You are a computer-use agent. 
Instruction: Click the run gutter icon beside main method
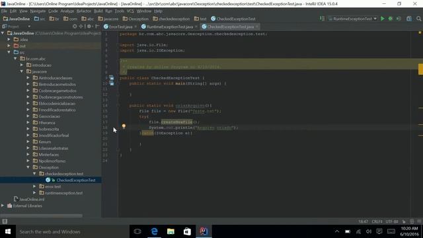pyautogui.click(x=112, y=84)
